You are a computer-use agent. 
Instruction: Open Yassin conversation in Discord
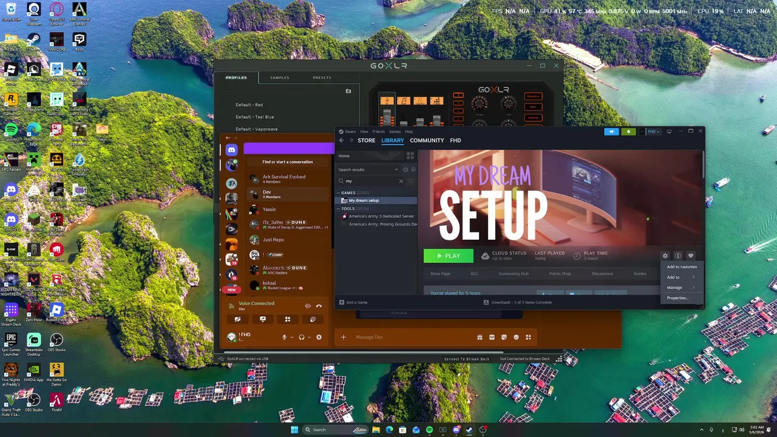[288, 209]
